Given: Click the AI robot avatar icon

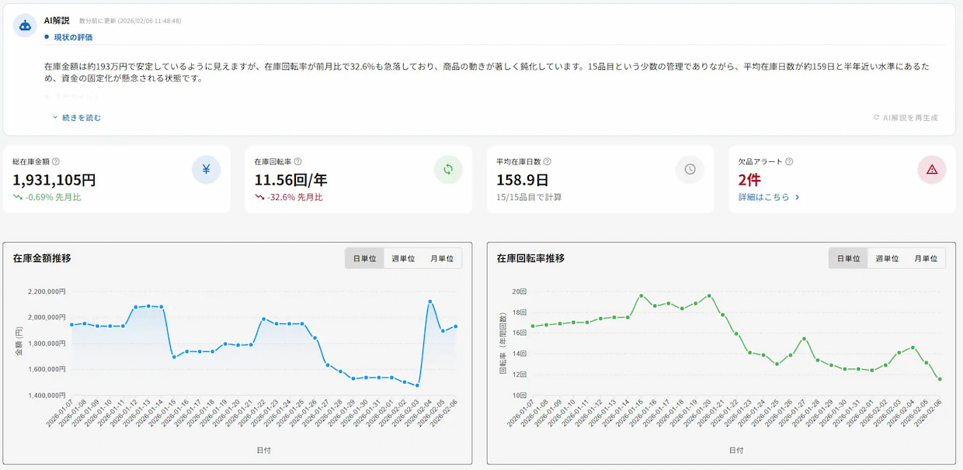Looking at the screenshot, I should point(25,25).
